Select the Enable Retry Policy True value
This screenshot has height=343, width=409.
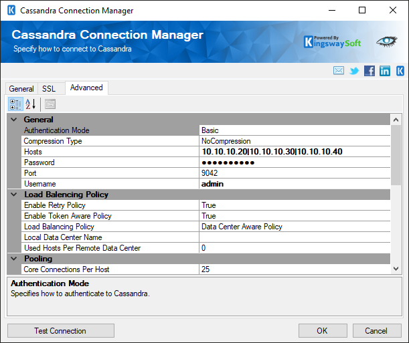pyautogui.click(x=295, y=205)
